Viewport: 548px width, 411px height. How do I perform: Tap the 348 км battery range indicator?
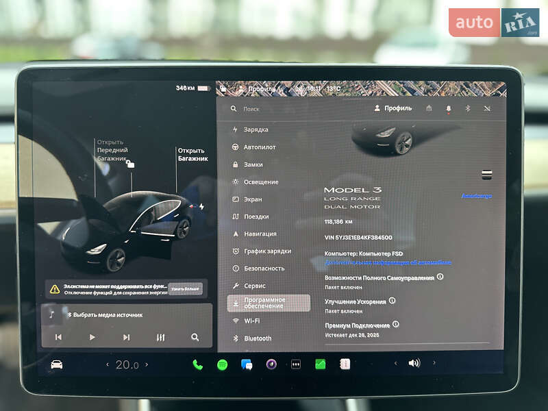[x=192, y=88]
